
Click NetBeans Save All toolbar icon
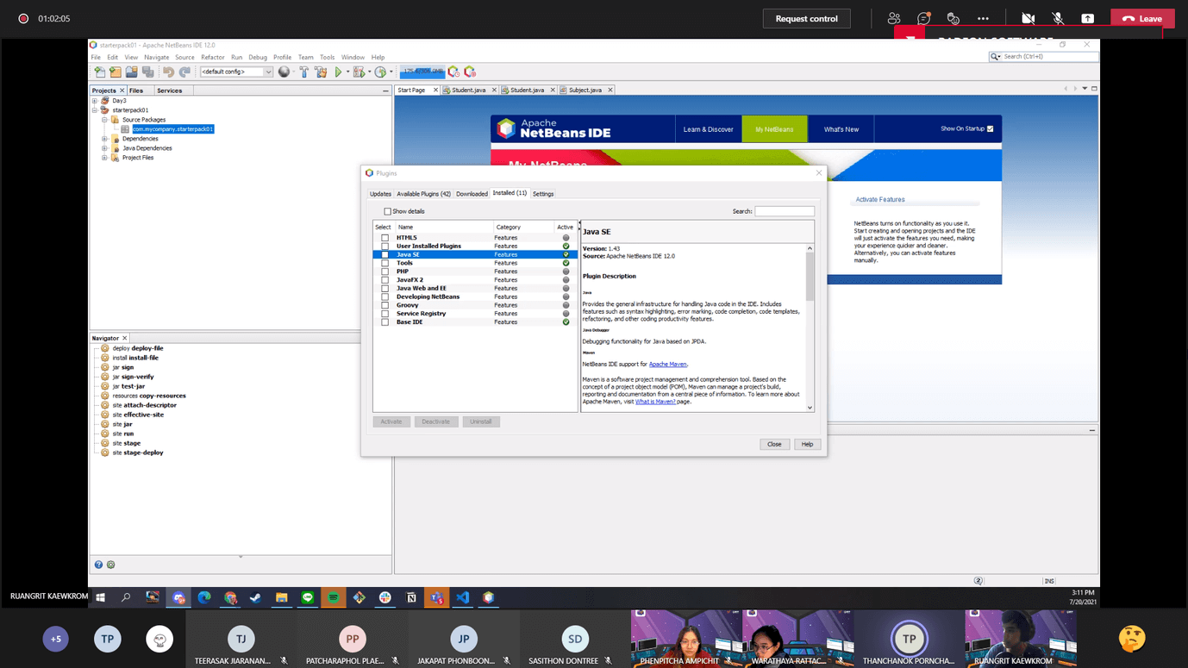pos(147,72)
